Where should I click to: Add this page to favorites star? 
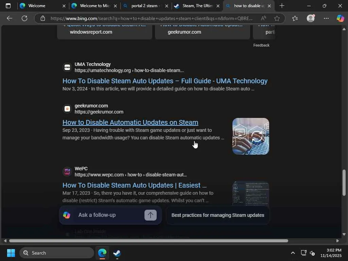coord(277,18)
